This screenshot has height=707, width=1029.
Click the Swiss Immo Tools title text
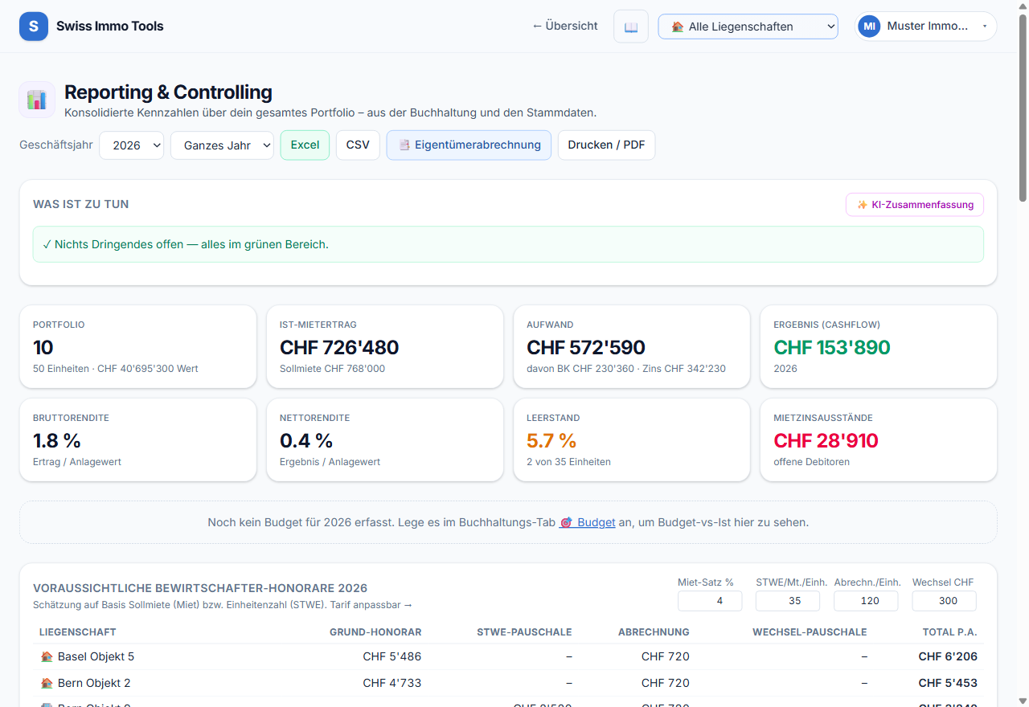pyautogui.click(x=110, y=27)
